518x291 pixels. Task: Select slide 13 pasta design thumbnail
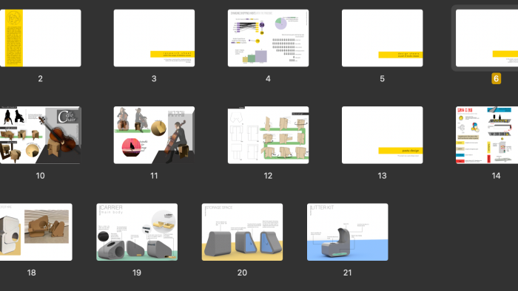tap(382, 134)
